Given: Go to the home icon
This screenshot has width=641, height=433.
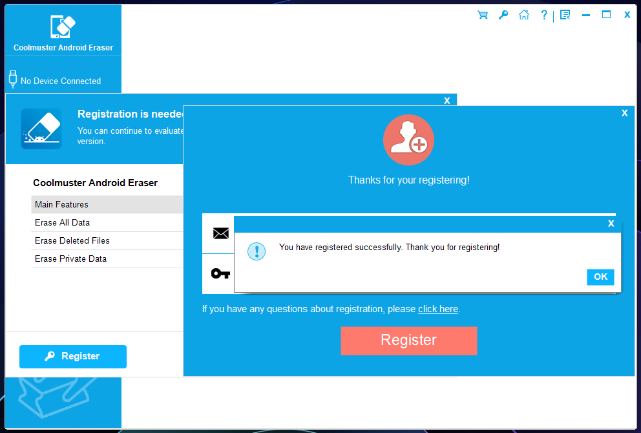Looking at the screenshot, I should (x=523, y=15).
